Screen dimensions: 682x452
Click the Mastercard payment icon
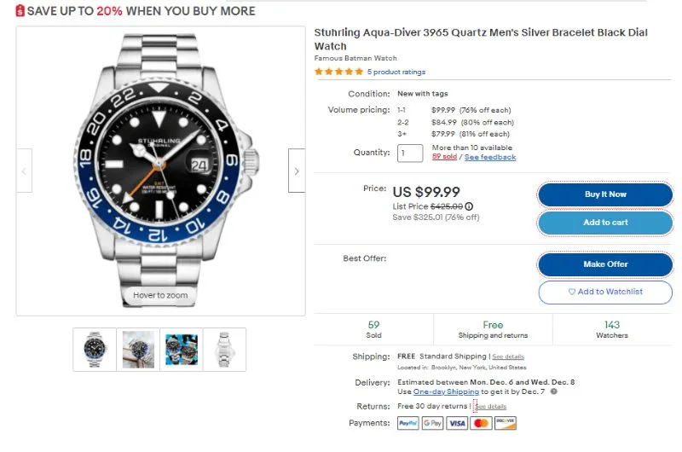(481, 423)
